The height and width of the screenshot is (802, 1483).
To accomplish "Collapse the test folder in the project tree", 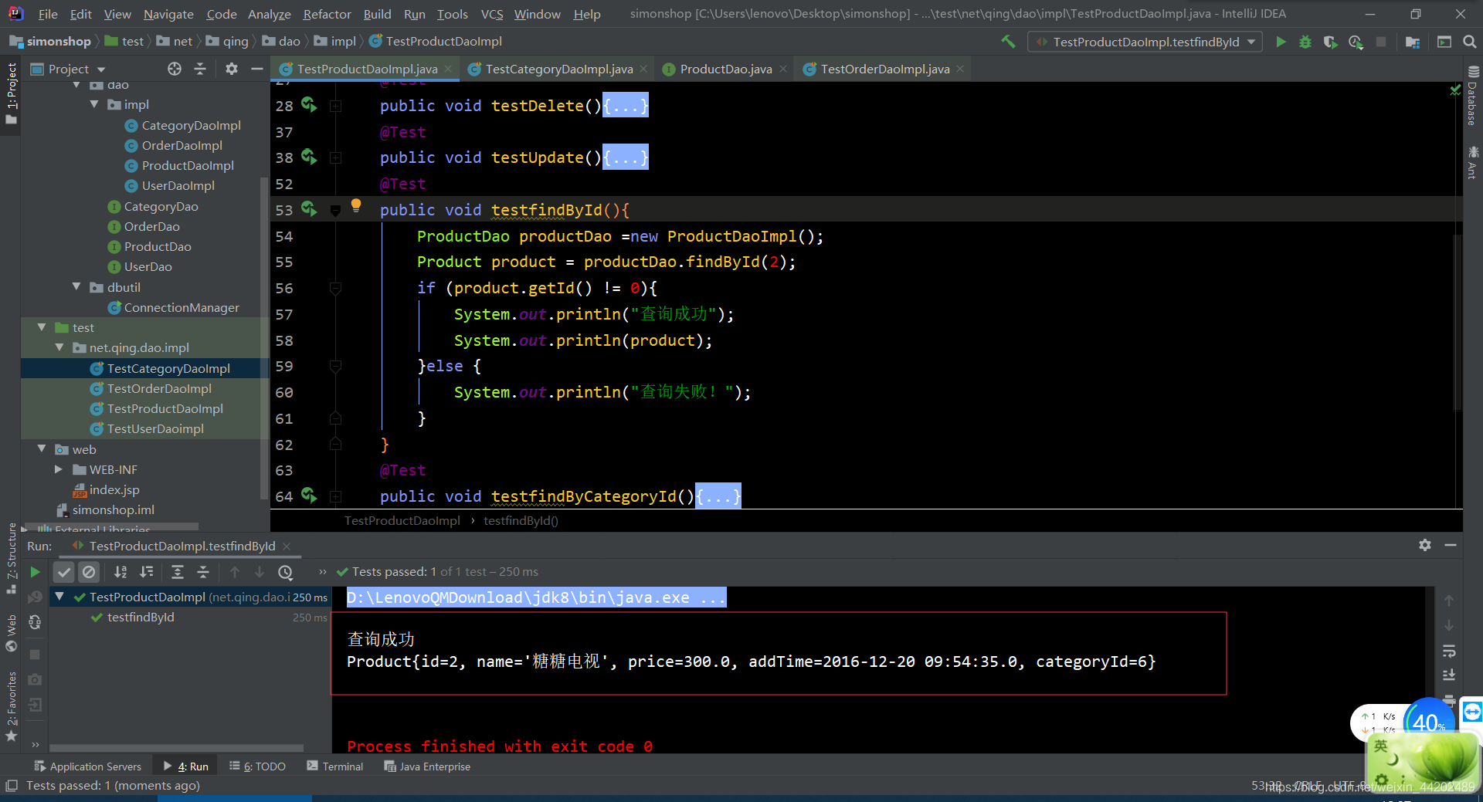I will (42, 327).
